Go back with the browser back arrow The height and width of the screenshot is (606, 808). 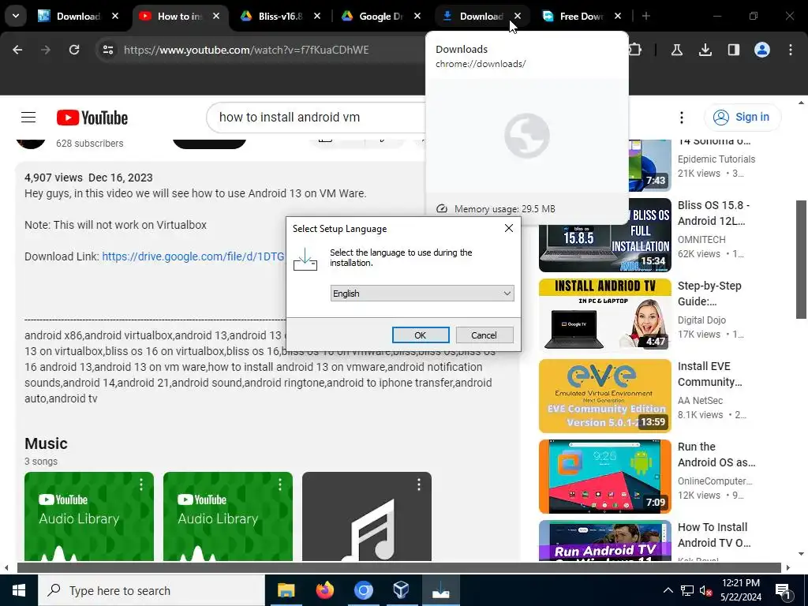click(x=17, y=50)
